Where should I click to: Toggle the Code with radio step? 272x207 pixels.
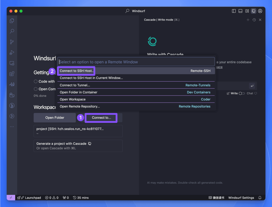click(36, 81)
